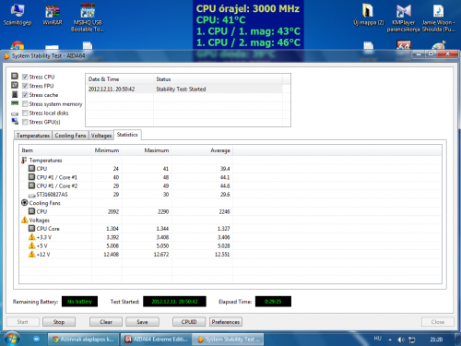This screenshot has height=346, width=461.
Task: Click the +12 V warning icon
Action: (x=31, y=254)
